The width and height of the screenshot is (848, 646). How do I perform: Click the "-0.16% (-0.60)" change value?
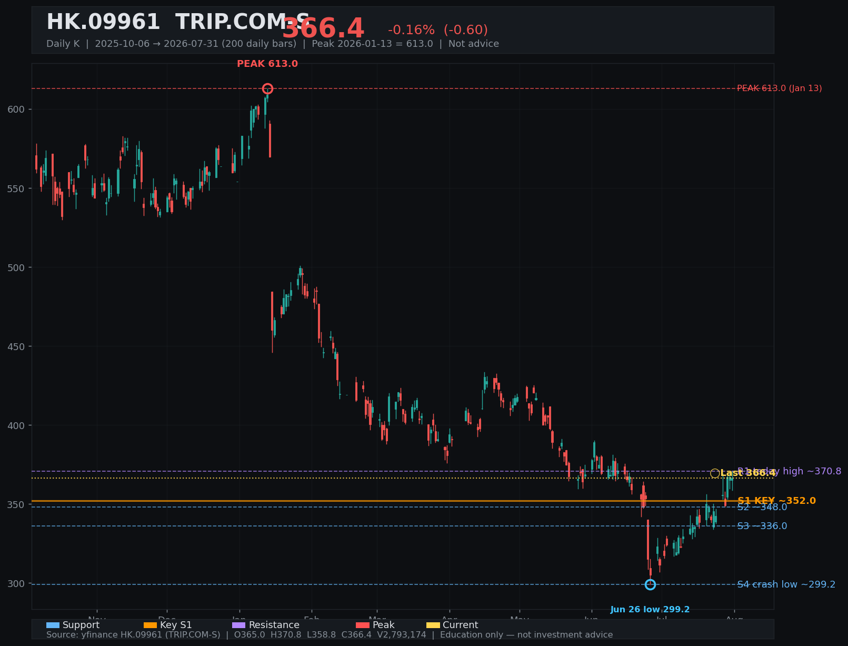tap(438, 30)
